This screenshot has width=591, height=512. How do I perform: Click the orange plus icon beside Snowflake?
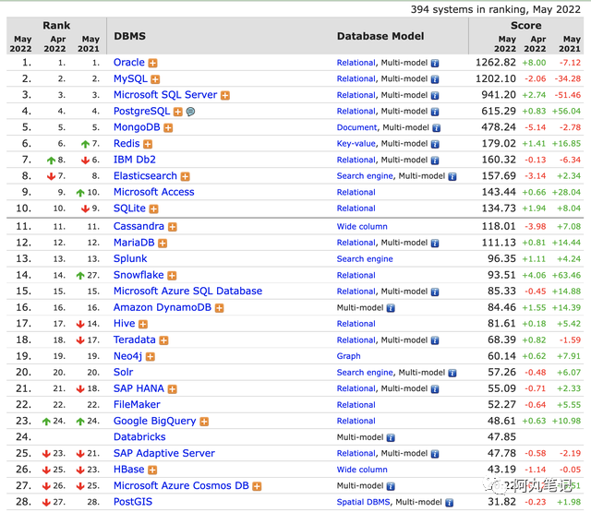pyautogui.click(x=172, y=276)
